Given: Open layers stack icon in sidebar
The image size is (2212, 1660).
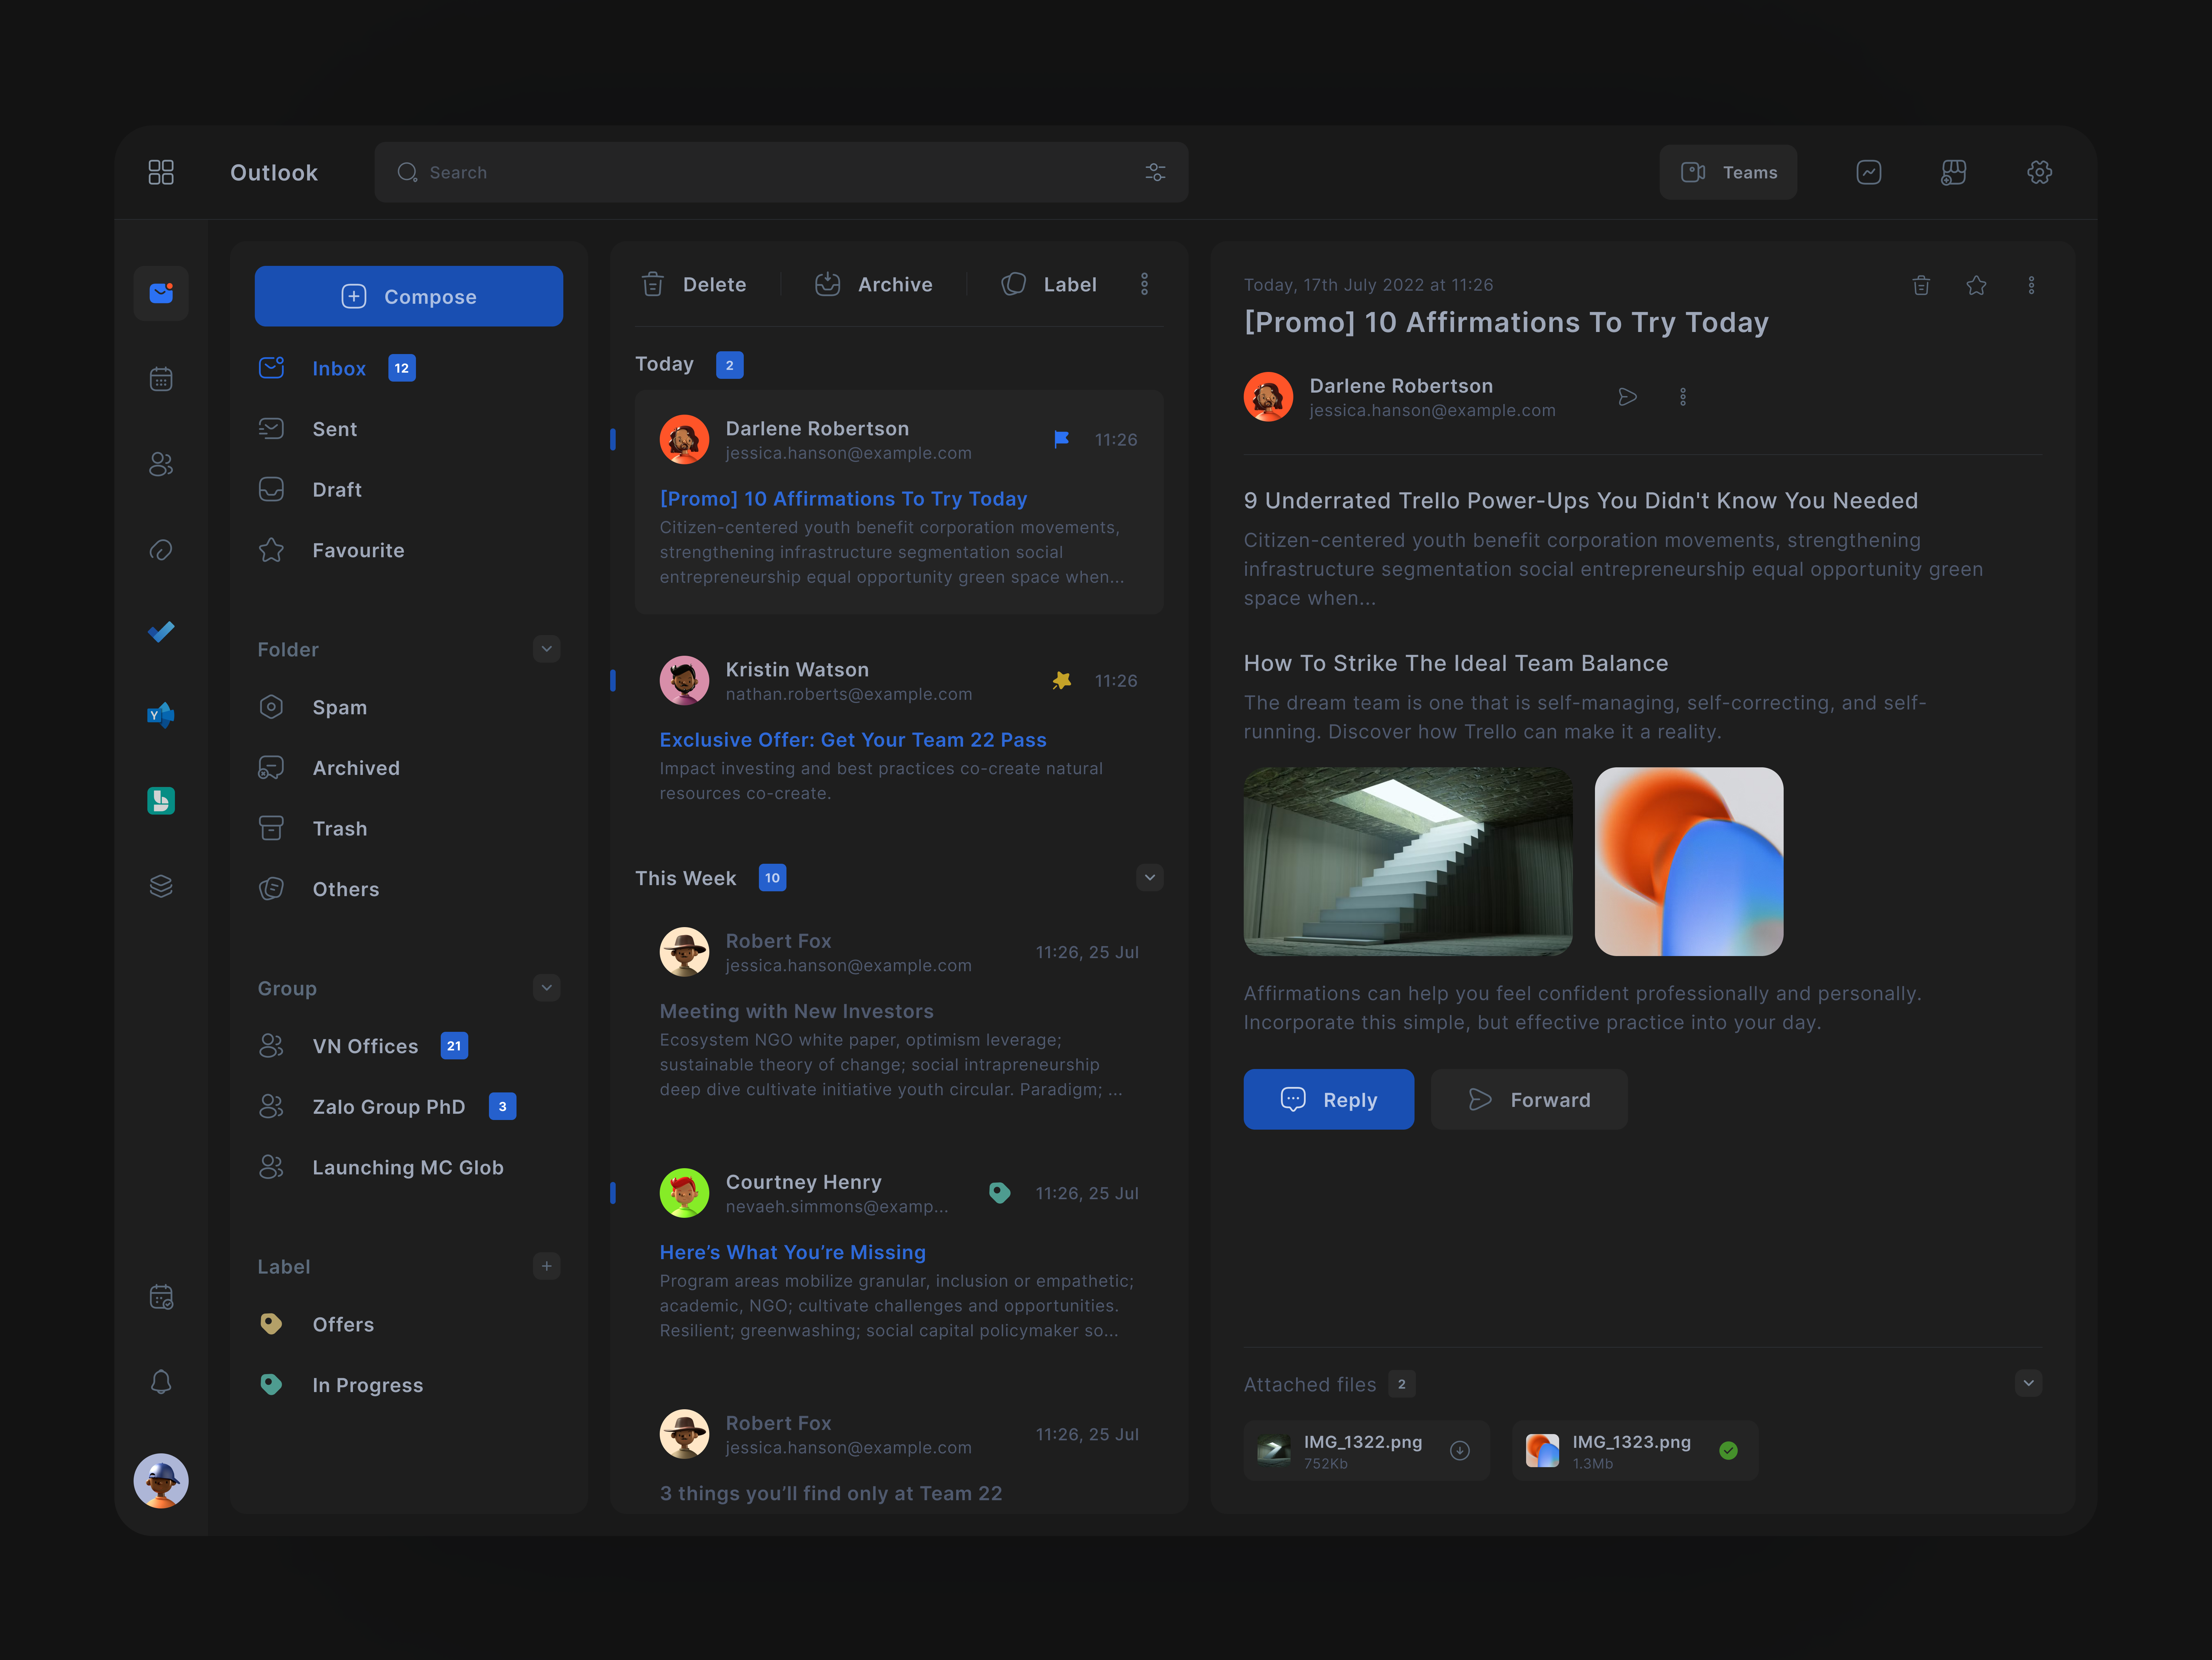Looking at the screenshot, I should (161, 886).
